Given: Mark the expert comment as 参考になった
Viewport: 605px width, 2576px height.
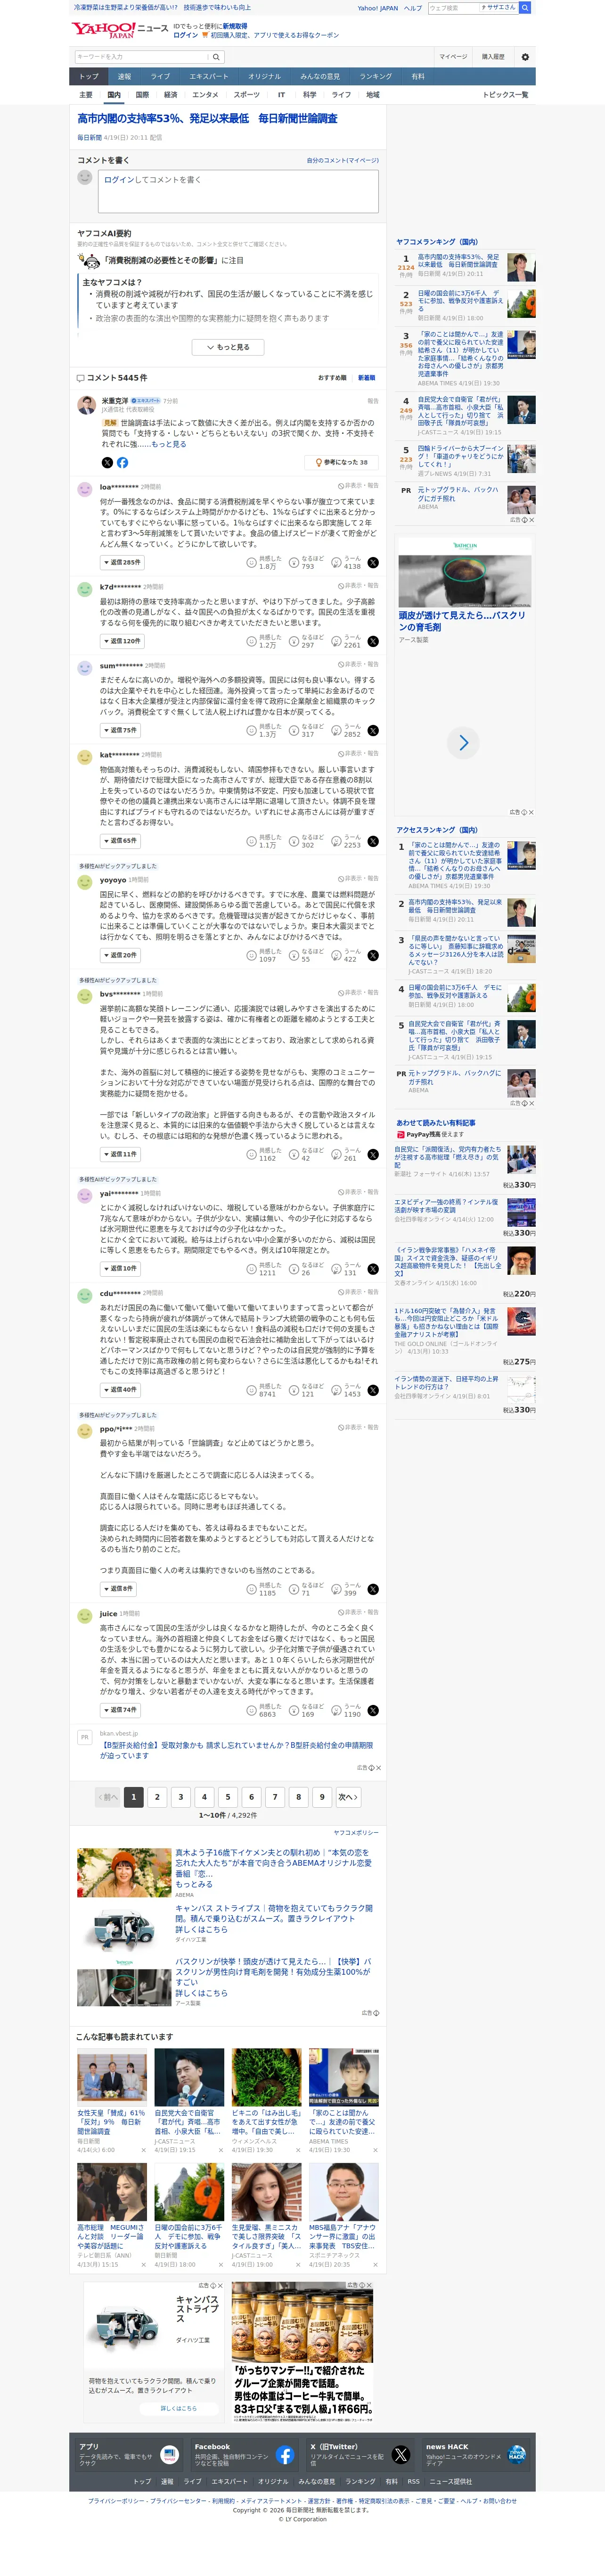Looking at the screenshot, I should point(341,463).
